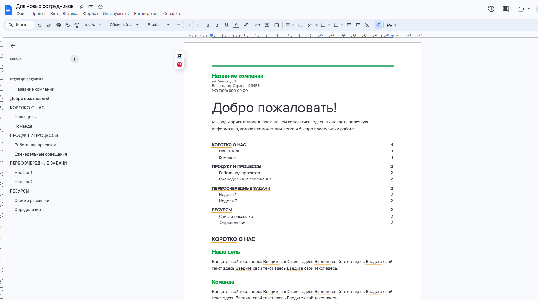Open the Инструменты menu
The width and height of the screenshot is (538, 300).
116,14
